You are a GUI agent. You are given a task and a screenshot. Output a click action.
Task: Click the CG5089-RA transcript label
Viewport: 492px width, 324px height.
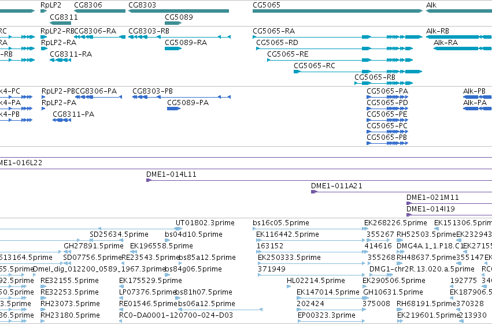tap(186, 43)
